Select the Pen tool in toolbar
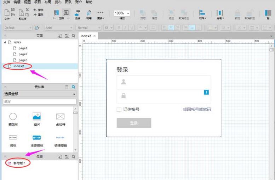The width and height of the screenshot is (275, 180). 89,13
